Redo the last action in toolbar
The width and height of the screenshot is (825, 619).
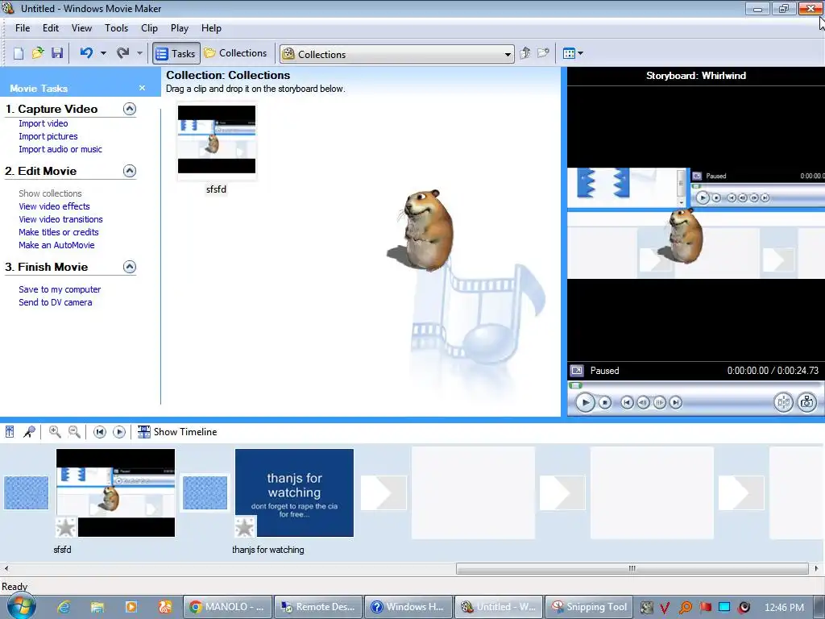pyautogui.click(x=123, y=53)
